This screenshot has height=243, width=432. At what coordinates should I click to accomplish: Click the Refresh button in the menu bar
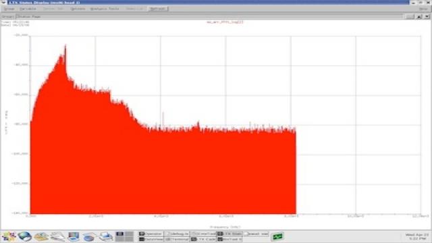point(157,9)
